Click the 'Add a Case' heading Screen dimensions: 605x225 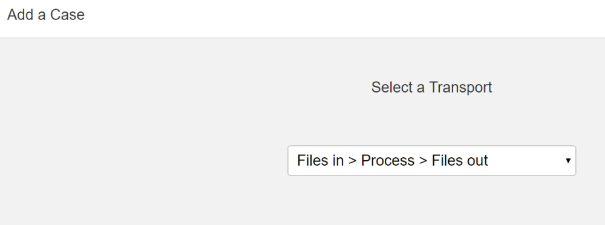(x=46, y=15)
